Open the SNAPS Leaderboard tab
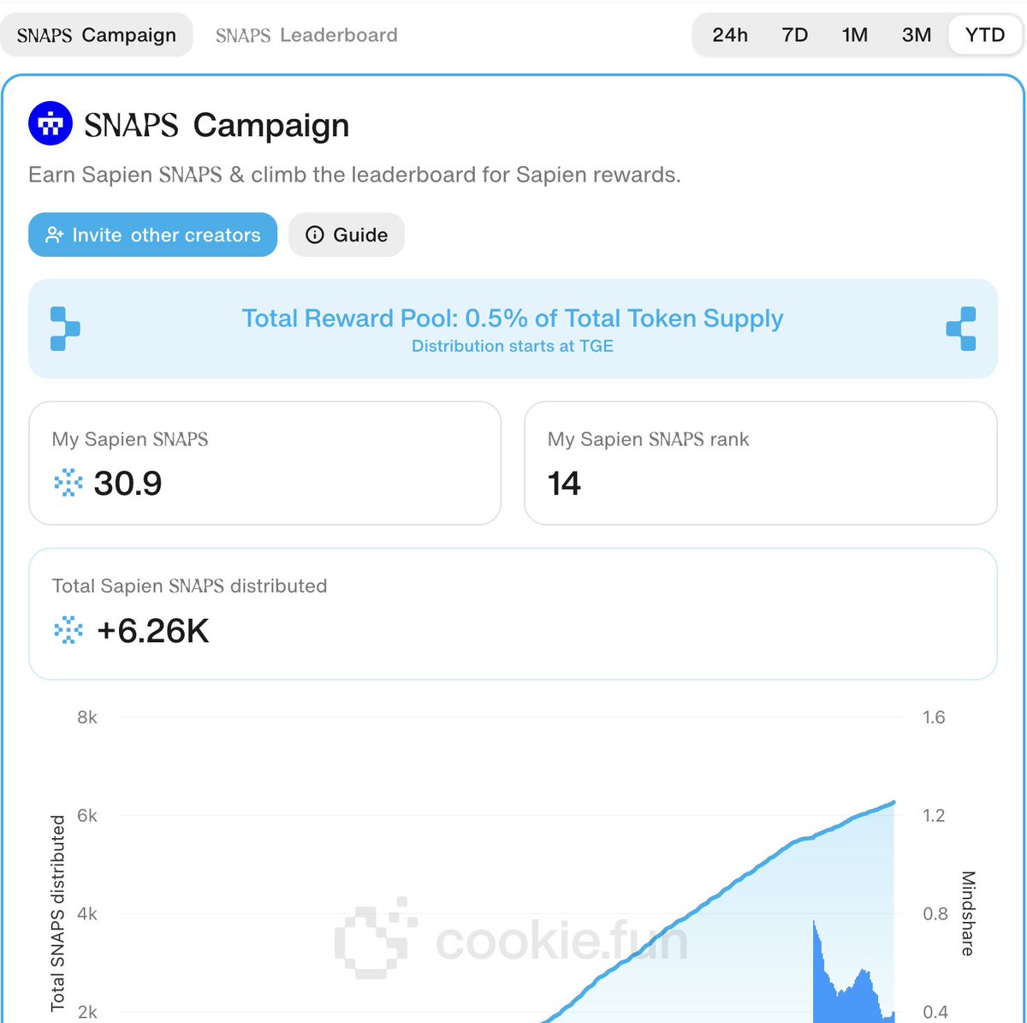This screenshot has width=1027, height=1023. (306, 35)
